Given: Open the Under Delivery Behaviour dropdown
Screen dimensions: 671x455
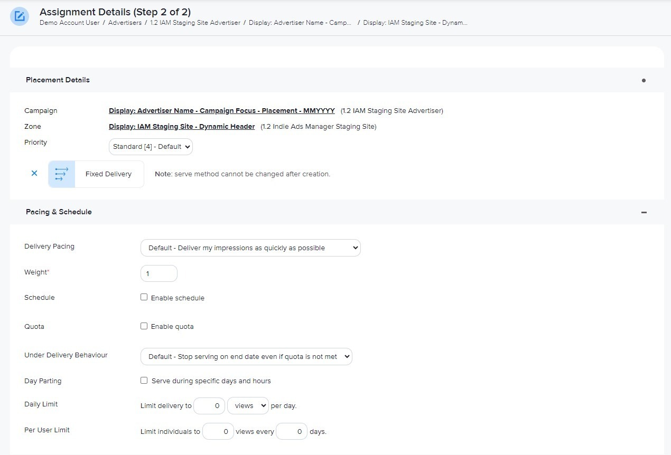Looking at the screenshot, I should point(246,357).
